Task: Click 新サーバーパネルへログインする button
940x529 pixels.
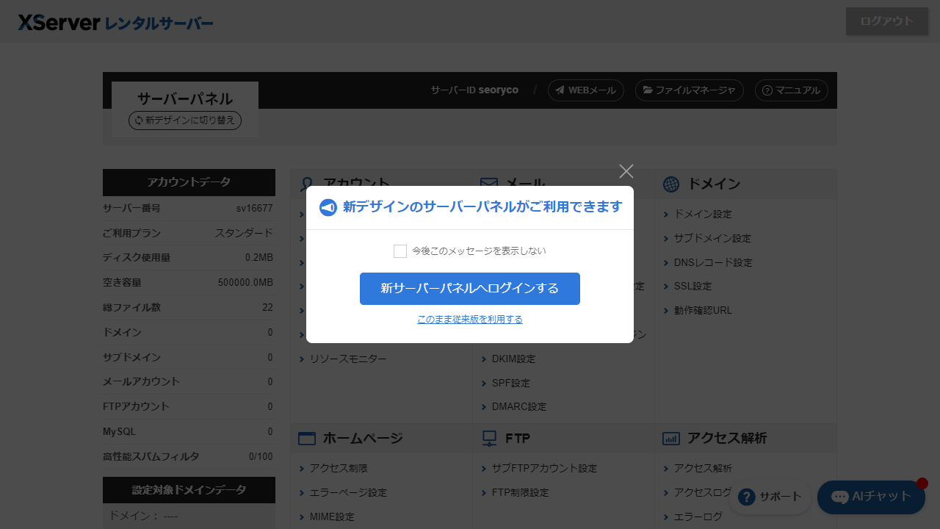Action: 469,288
